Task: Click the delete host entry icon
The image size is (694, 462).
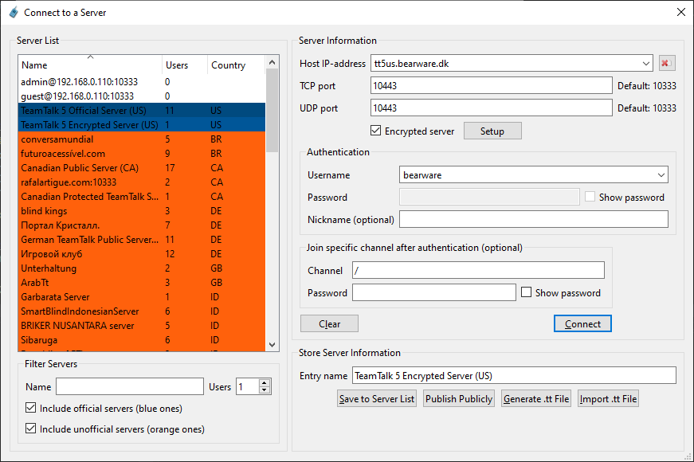Action: coord(667,64)
